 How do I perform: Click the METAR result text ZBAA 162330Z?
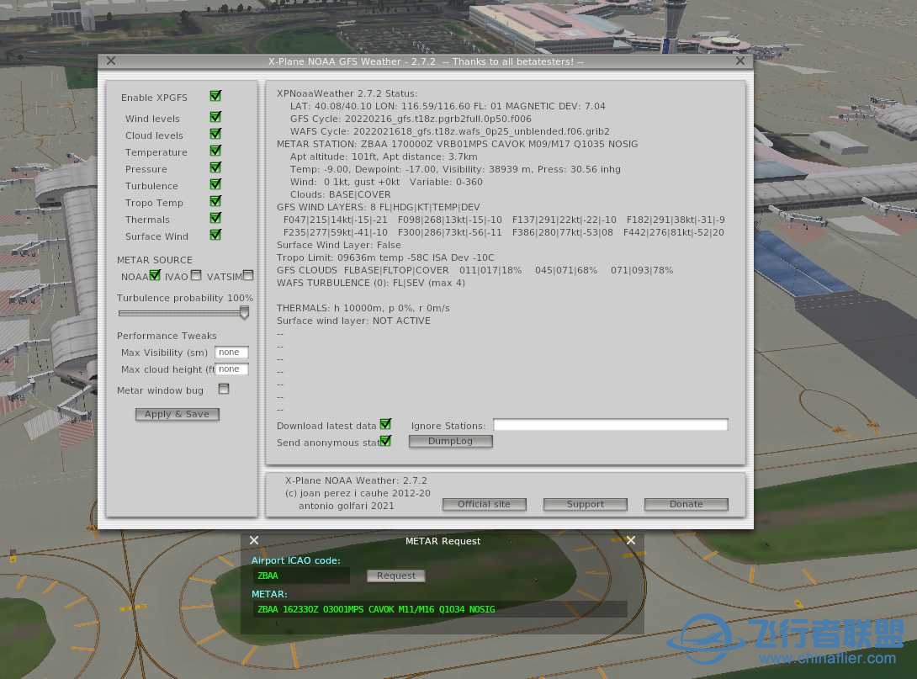tap(376, 609)
